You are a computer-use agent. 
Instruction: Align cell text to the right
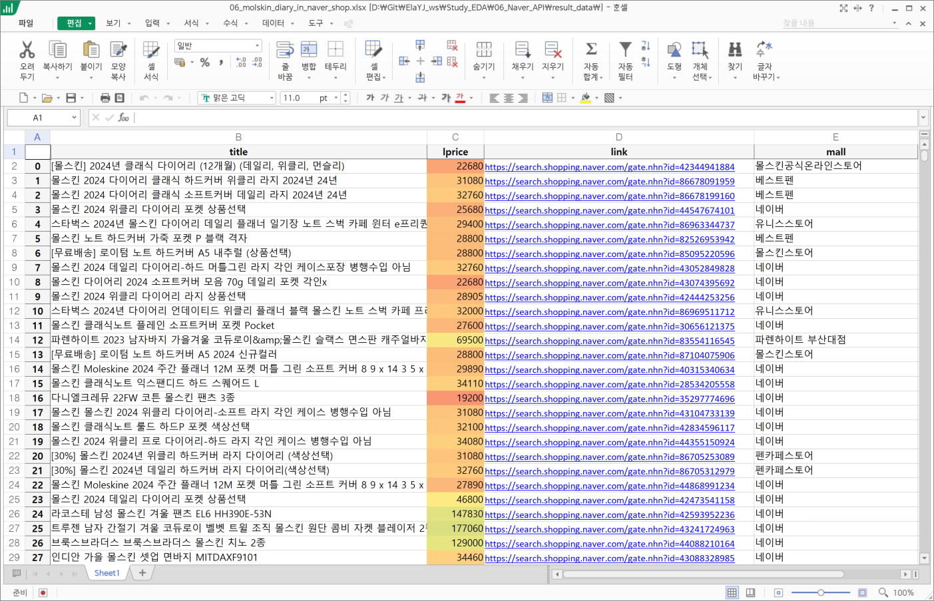point(523,98)
